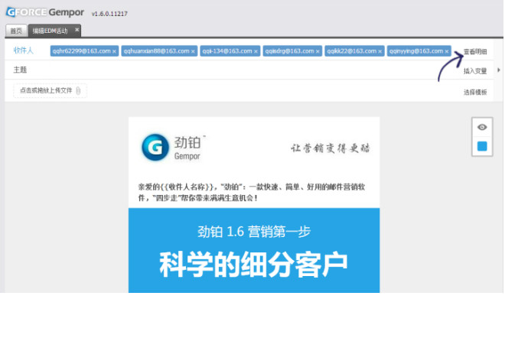The height and width of the screenshot is (338, 505).
Task: Switch to the 编辑EDM活动 tab
Action: (50, 31)
